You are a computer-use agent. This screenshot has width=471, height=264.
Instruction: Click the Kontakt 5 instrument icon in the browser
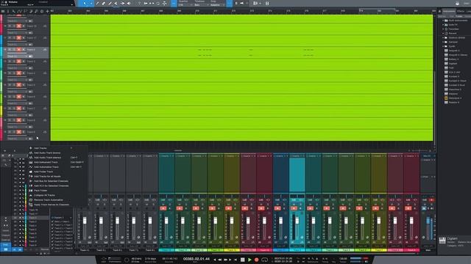pos(446,76)
